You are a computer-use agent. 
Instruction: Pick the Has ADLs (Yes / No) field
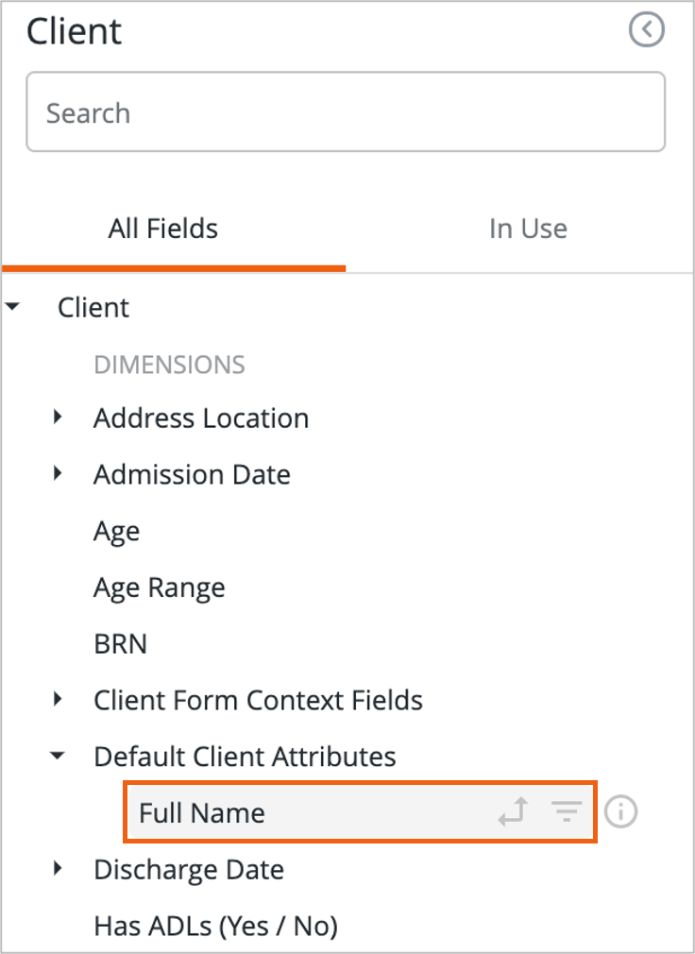[x=215, y=926]
